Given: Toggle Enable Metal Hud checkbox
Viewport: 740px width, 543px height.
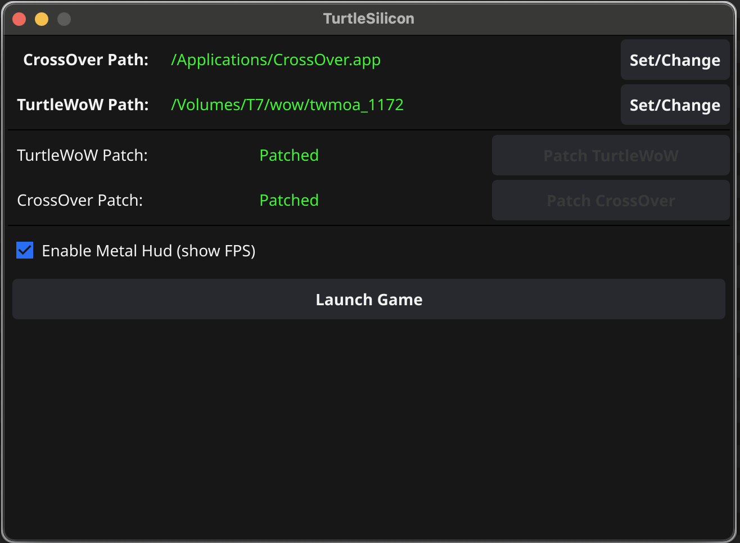Looking at the screenshot, I should [x=25, y=250].
